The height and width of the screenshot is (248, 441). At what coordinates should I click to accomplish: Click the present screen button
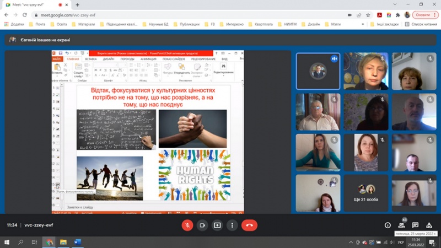(217, 225)
